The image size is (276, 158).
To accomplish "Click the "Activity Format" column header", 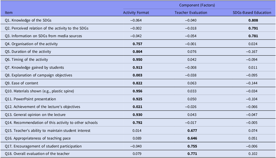I will click(136, 13).
